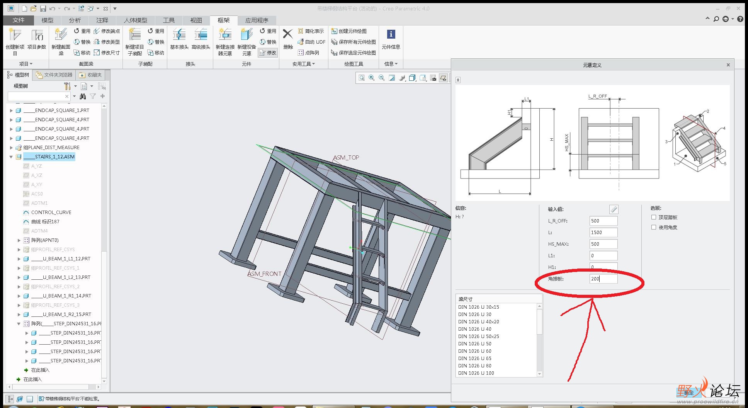Image resolution: width=748 pixels, height=408 pixels.
Task: Click 新建项目子装配 icon
Action: (x=134, y=42)
